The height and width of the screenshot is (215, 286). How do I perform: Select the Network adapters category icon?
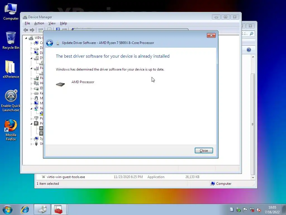coord(36,108)
